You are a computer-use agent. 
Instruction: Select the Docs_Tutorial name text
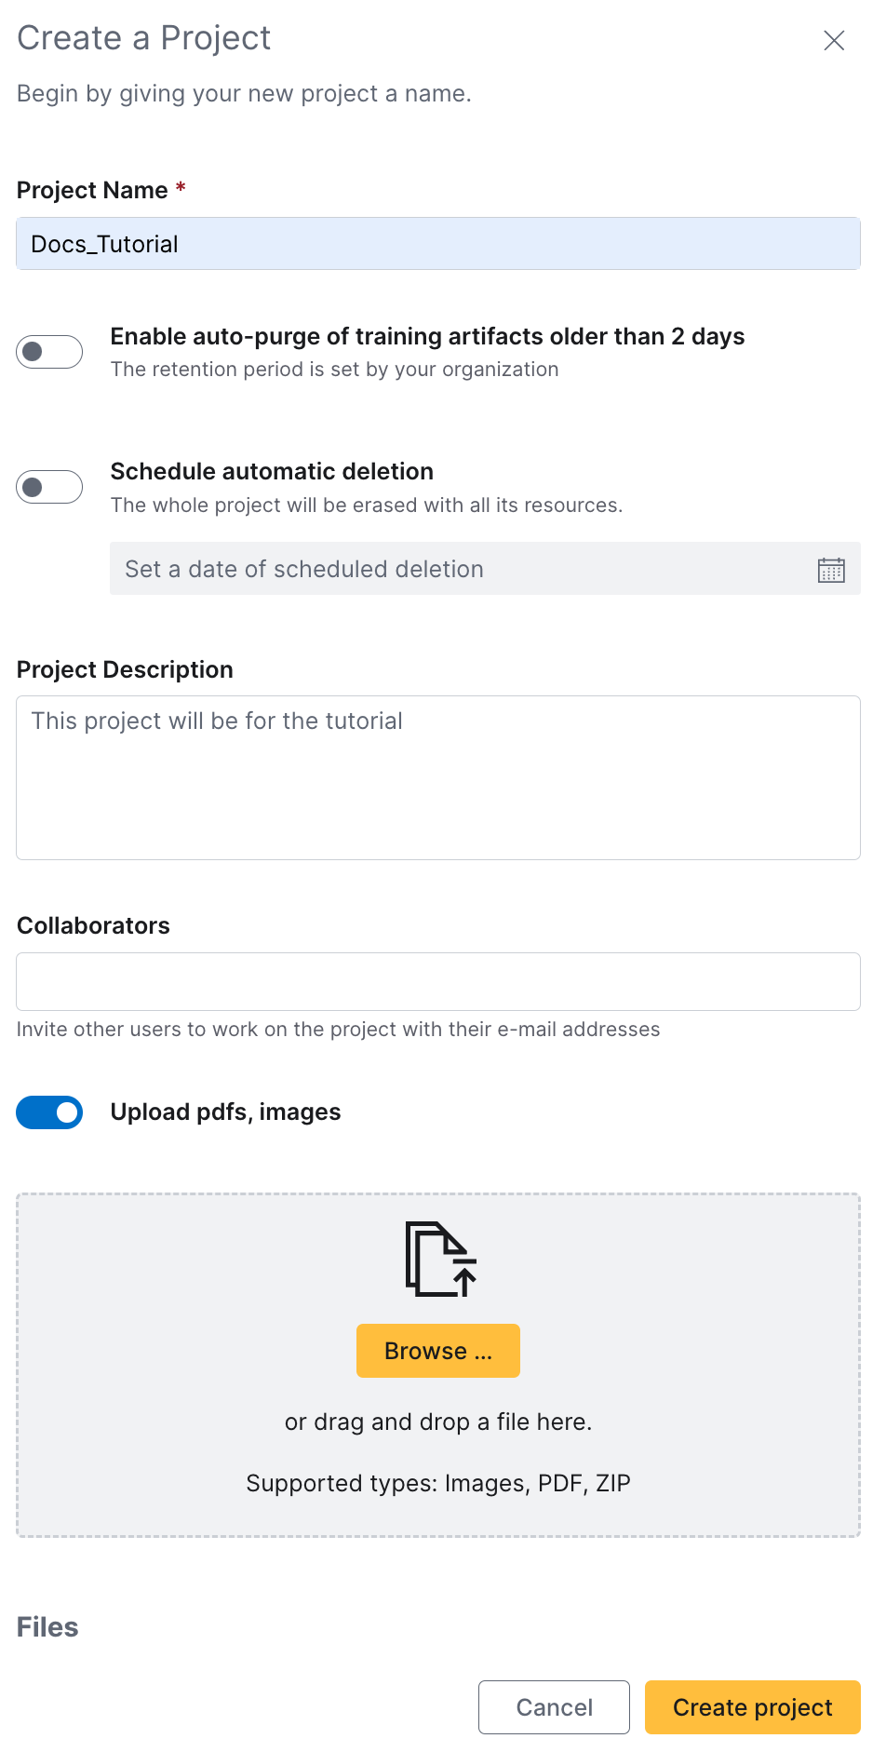(x=102, y=244)
